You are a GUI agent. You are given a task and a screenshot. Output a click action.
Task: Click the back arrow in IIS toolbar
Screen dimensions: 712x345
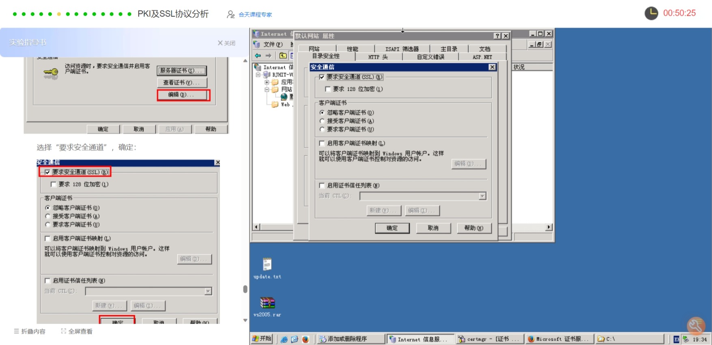(x=258, y=56)
